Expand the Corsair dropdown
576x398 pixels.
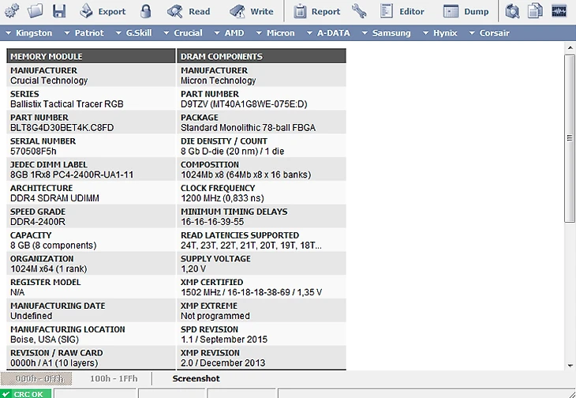click(x=489, y=33)
